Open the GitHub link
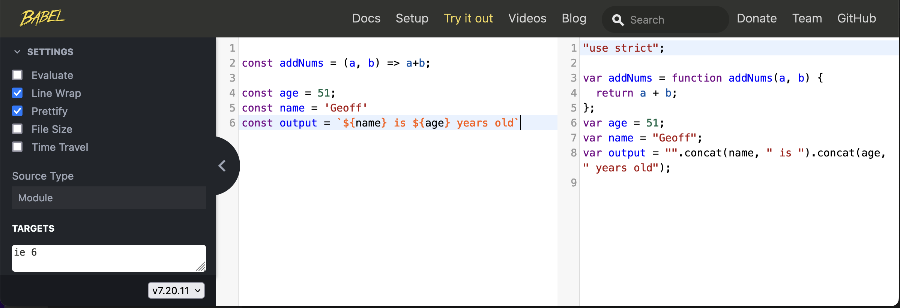 856,18
